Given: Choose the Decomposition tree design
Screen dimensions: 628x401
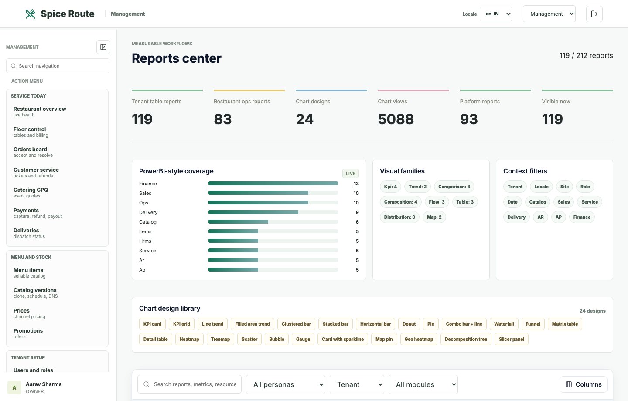Looking at the screenshot, I should point(466,339).
